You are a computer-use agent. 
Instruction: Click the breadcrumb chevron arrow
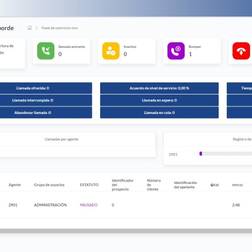(x=37, y=28)
